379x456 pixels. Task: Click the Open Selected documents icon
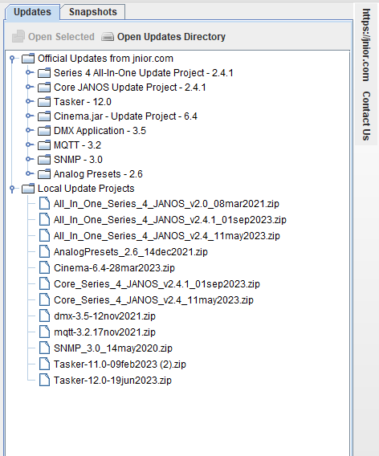point(18,37)
